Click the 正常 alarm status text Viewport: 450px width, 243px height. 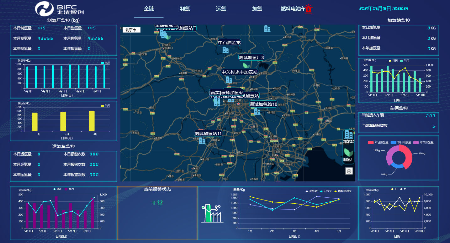(x=157, y=203)
